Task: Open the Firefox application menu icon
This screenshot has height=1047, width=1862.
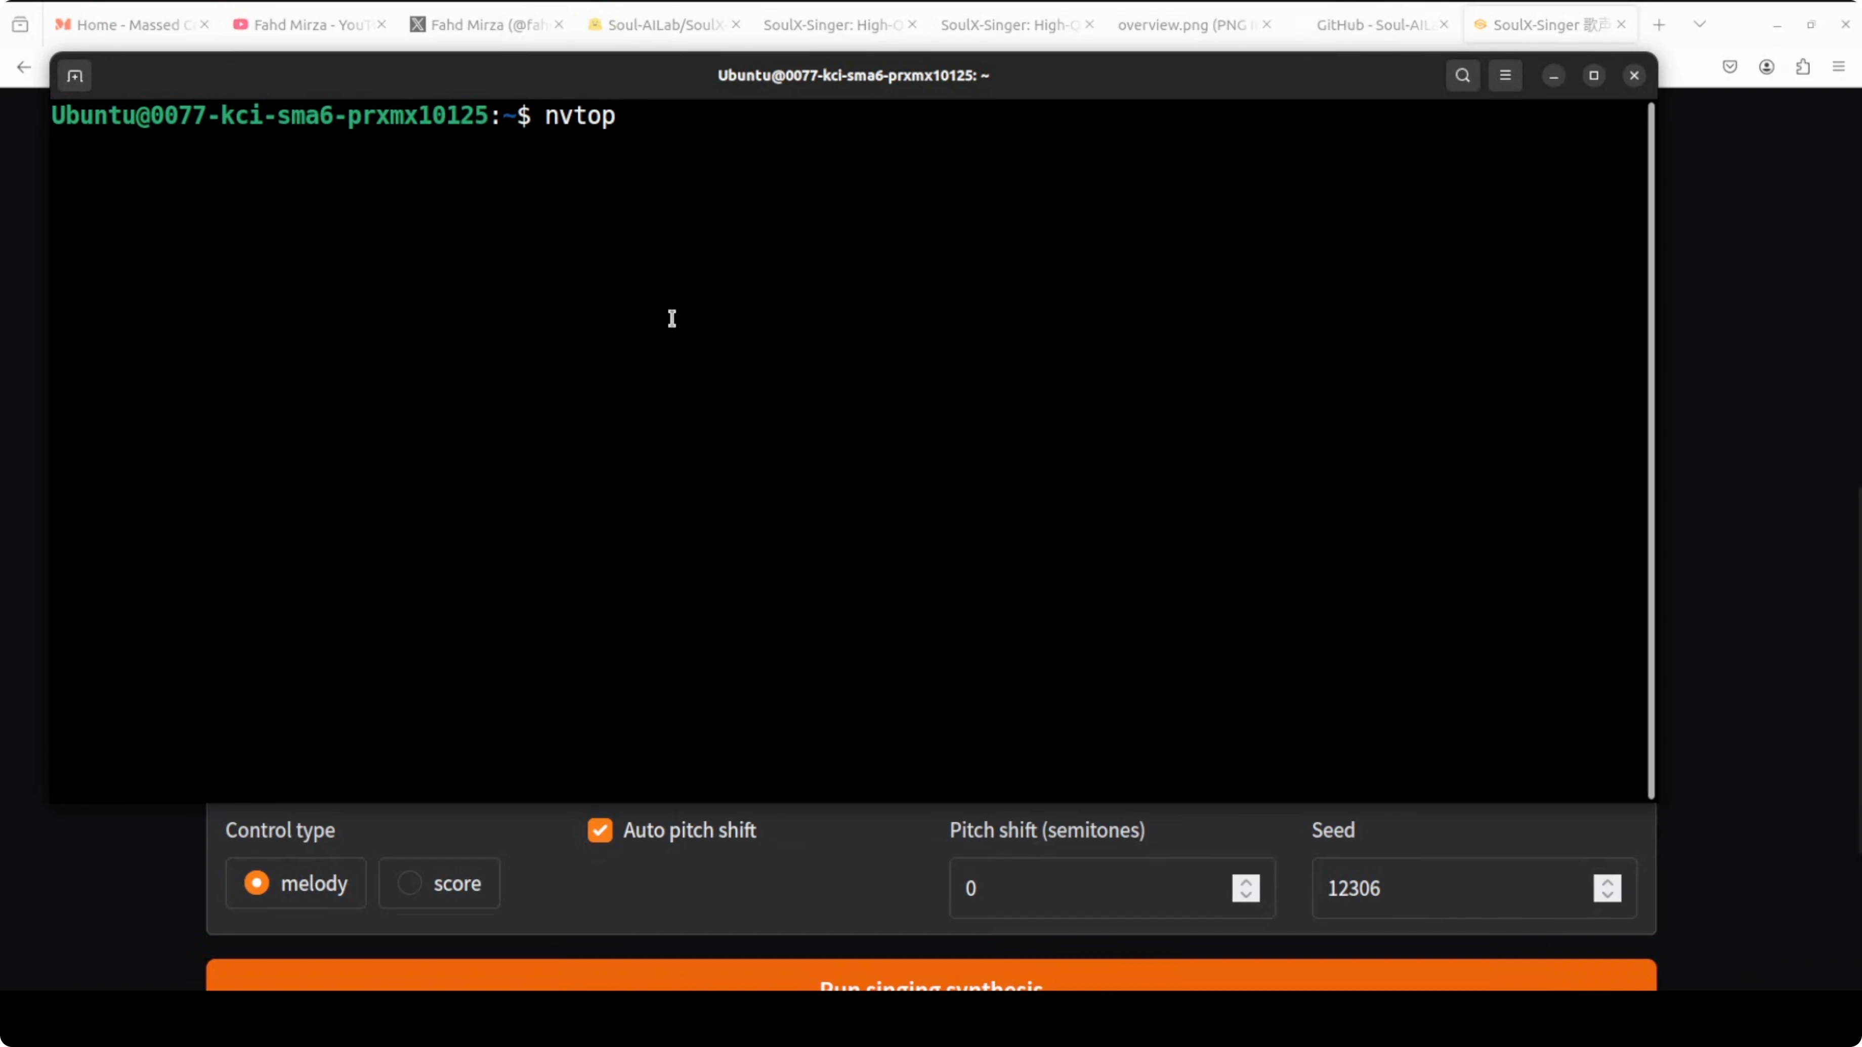Action: coord(1839,67)
